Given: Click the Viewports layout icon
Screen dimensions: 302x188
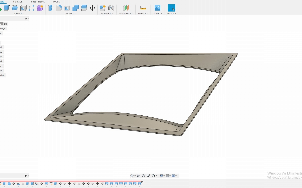Looking at the screenshot, I should pos(173,176).
